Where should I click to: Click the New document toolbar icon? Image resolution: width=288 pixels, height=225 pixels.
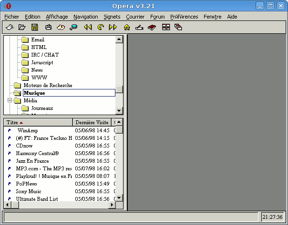(10, 27)
